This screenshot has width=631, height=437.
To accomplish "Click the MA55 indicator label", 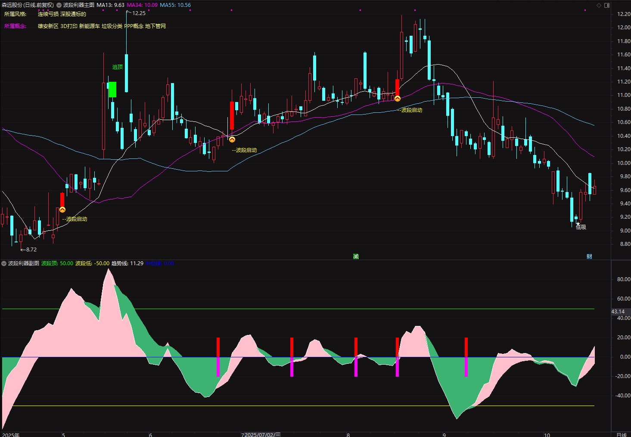I will point(175,5).
